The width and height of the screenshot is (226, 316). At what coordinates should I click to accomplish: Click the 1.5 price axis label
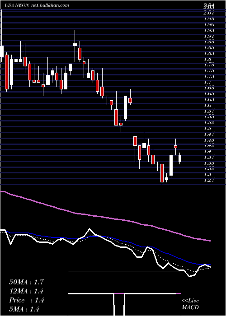coord(207,128)
